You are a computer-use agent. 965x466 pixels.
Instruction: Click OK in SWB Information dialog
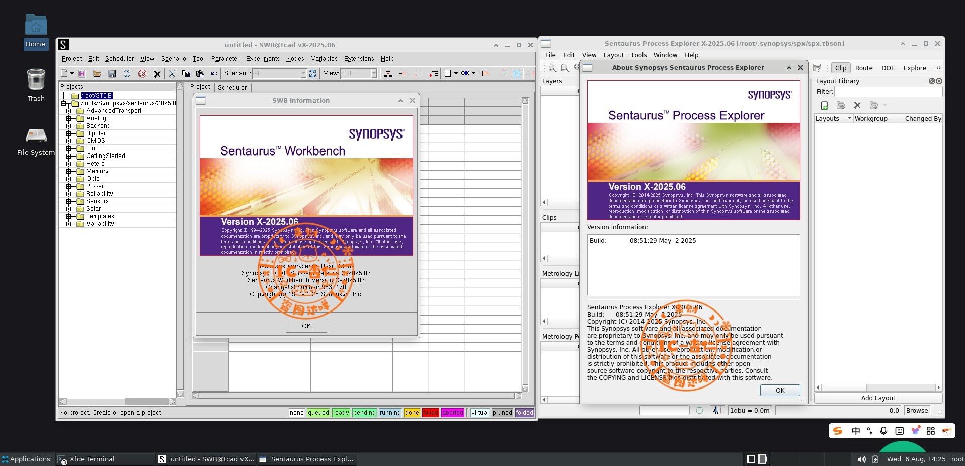[306, 326]
